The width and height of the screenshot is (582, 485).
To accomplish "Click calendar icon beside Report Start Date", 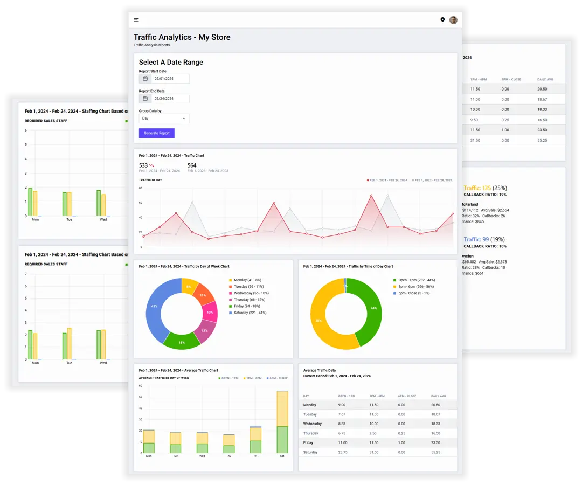I will (145, 79).
